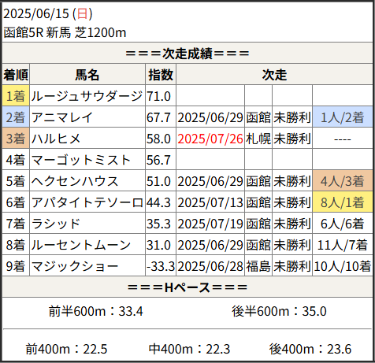375x363 pixels.
Task: Click horse name アパタイトテソーロ
Action: click(x=87, y=202)
